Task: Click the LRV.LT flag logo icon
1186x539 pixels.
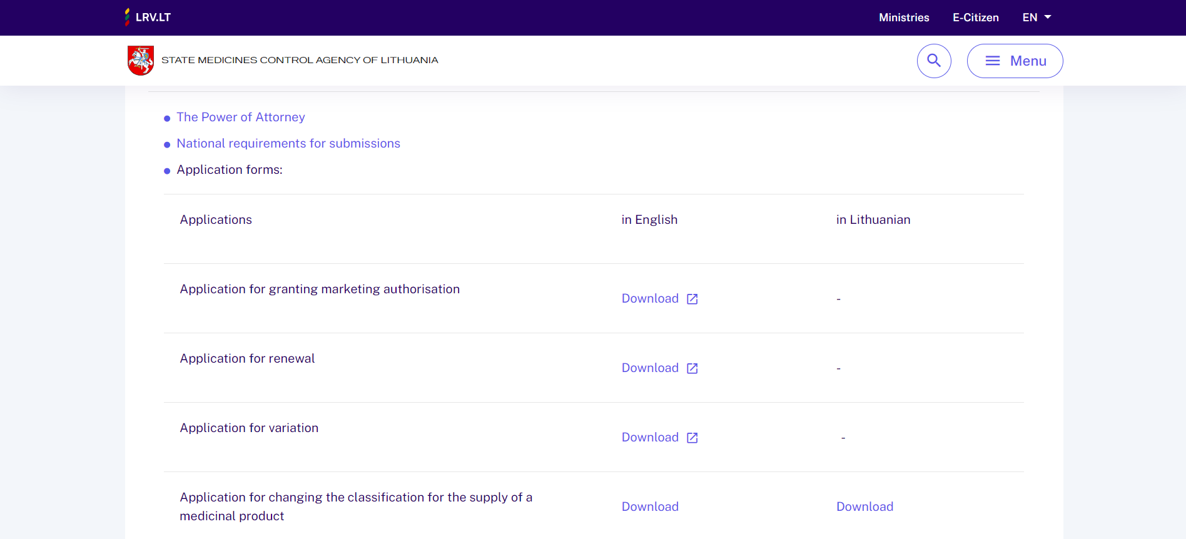Action: [x=128, y=17]
